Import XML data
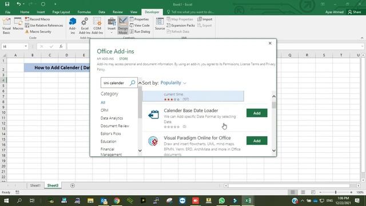The height and width of the screenshot is (206, 366). (205, 19)
